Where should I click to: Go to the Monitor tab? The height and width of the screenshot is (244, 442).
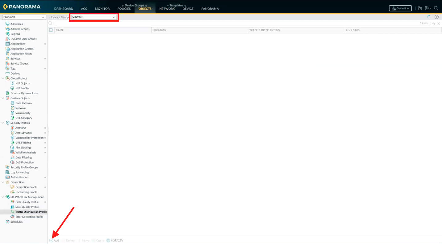point(102,9)
